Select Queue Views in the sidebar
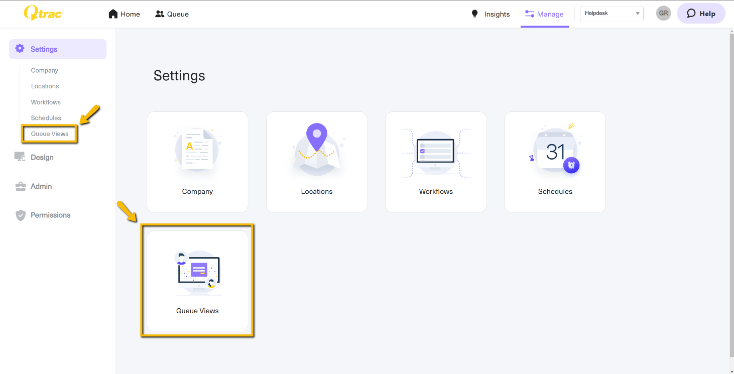734x374 pixels. [50, 134]
